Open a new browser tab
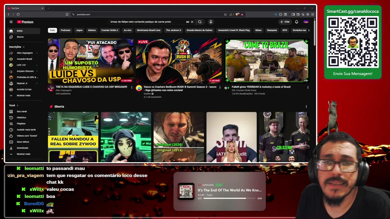 pos(48,8)
